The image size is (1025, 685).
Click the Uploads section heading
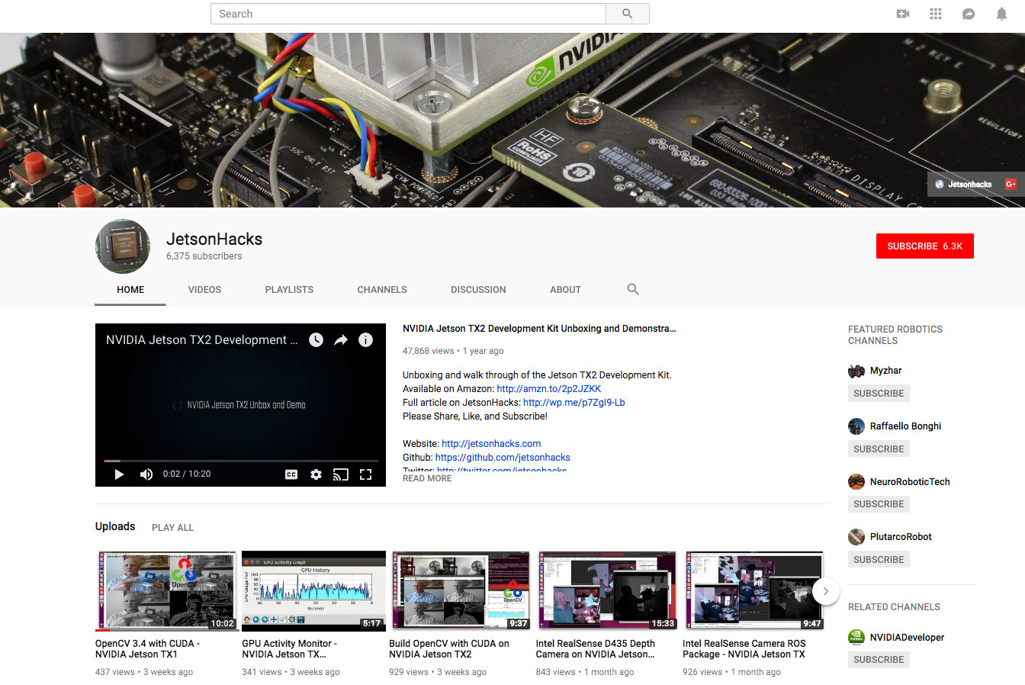115,527
